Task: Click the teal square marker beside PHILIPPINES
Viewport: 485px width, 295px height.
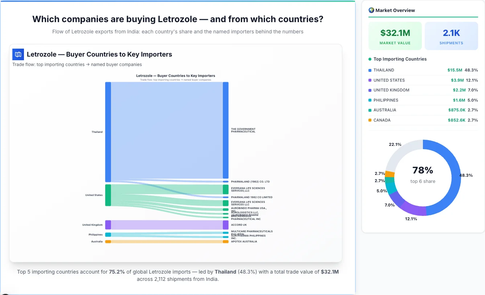Action: click(370, 100)
